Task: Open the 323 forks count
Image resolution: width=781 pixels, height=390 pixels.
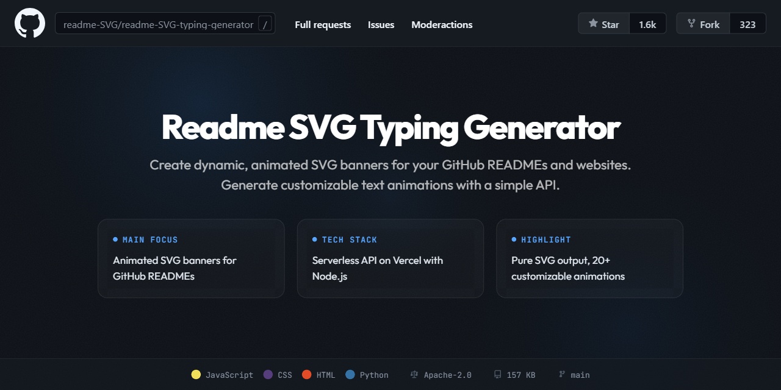Action: pos(748,24)
